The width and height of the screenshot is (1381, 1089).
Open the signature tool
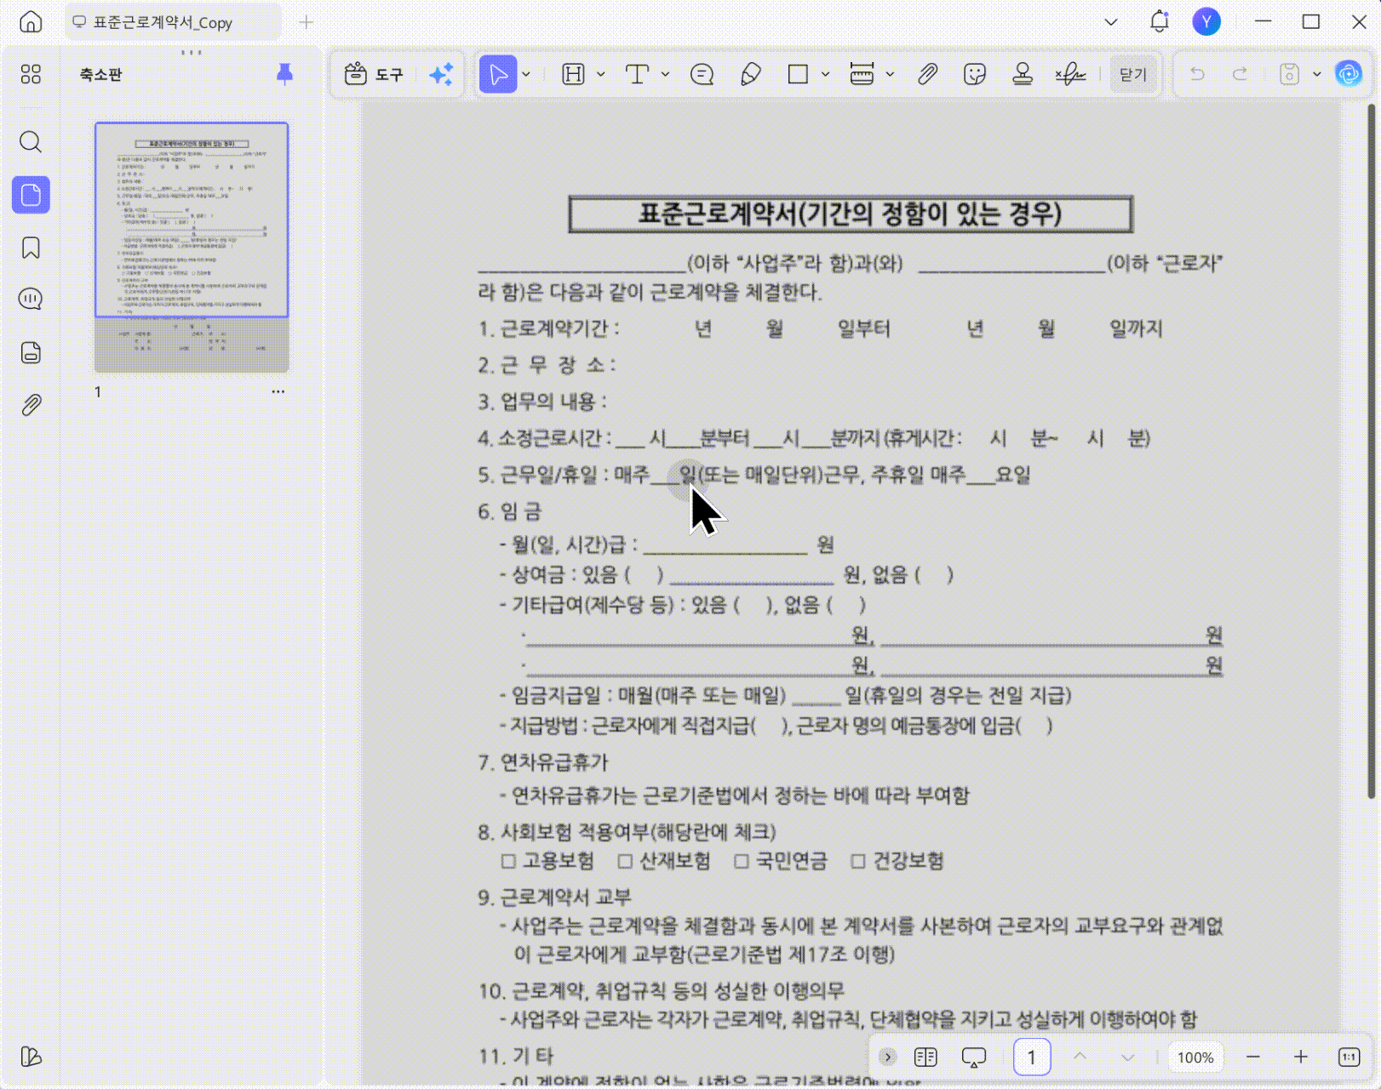coord(1070,75)
